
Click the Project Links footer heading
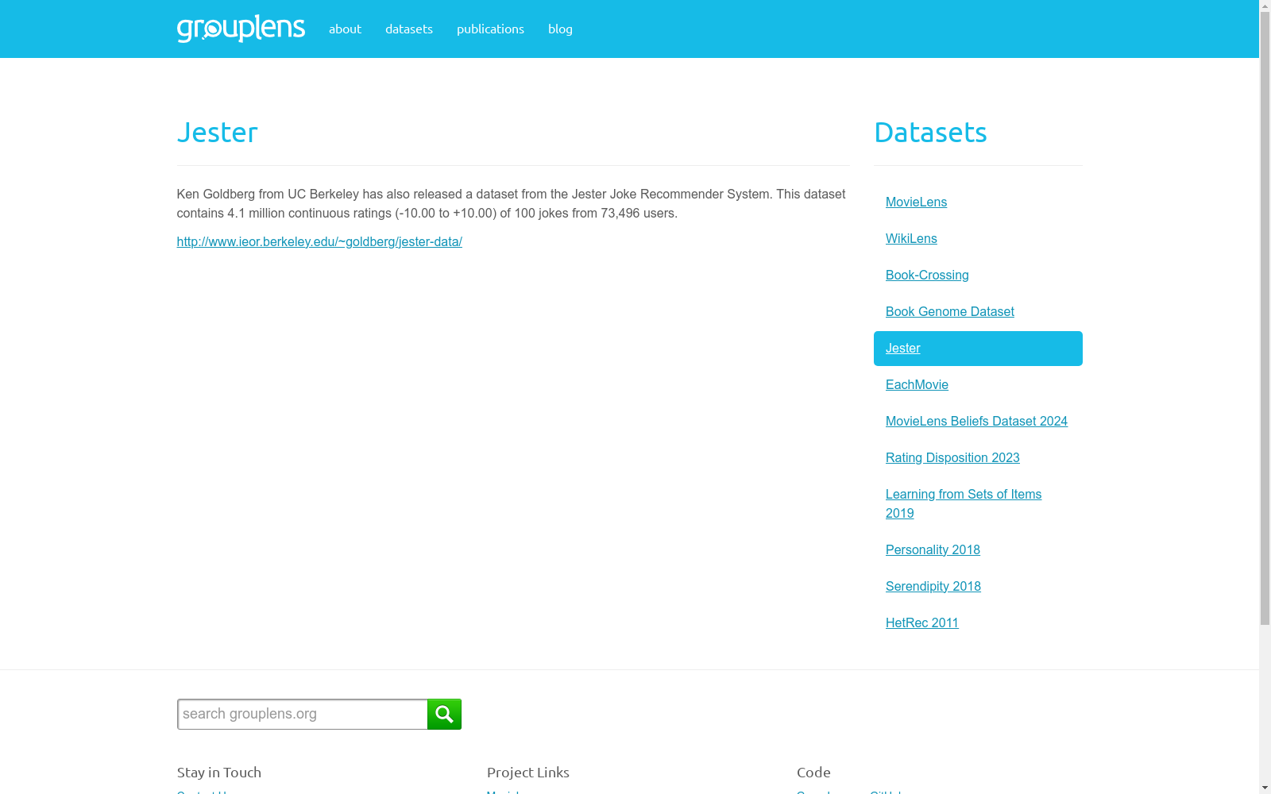[527, 773]
